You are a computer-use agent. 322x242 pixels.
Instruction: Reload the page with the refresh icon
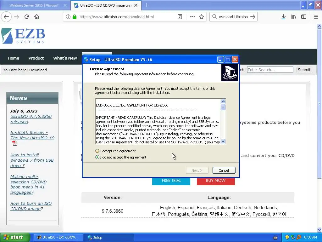(x=27, y=17)
